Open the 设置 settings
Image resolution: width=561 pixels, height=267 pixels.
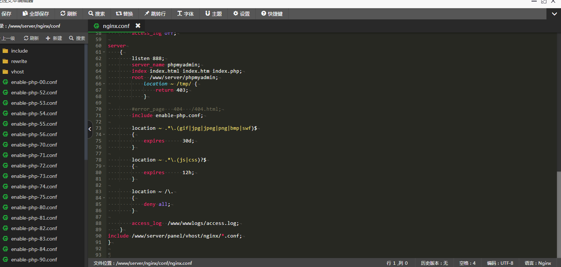(241, 14)
